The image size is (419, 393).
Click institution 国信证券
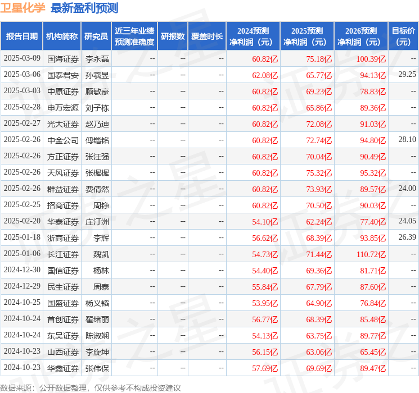(63, 271)
